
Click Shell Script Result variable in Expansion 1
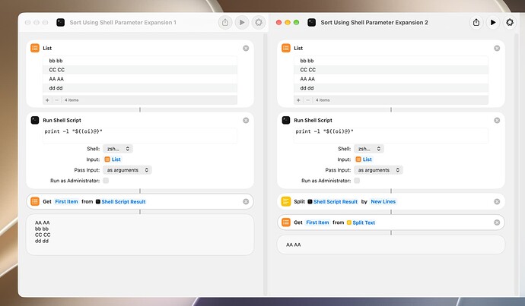pyautogui.click(x=120, y=201)
